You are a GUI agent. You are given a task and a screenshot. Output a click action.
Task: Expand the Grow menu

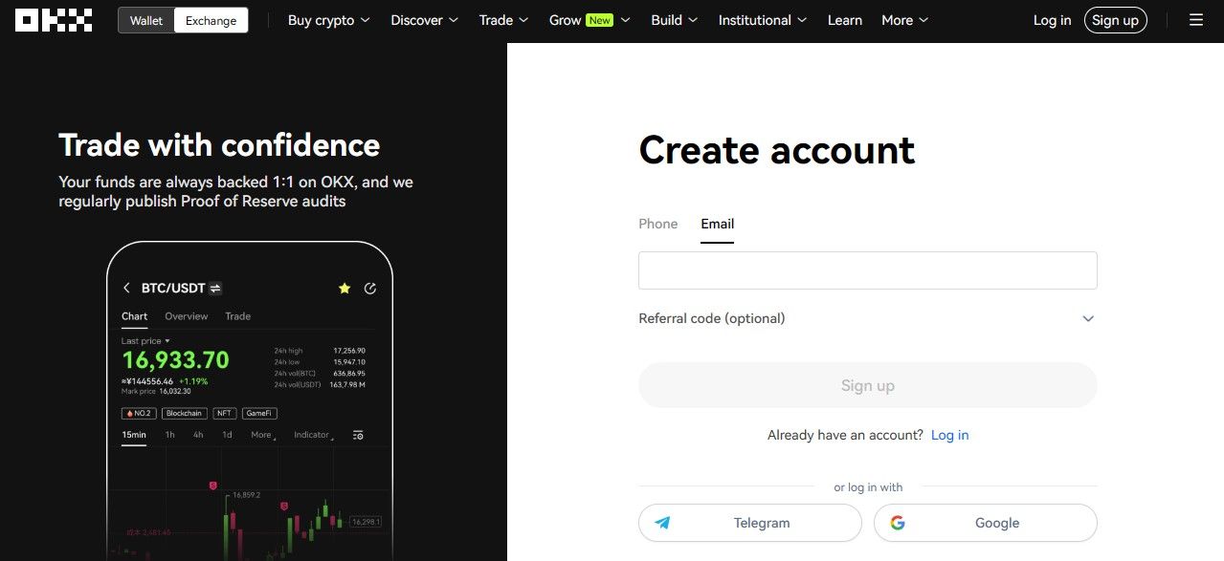590,20
